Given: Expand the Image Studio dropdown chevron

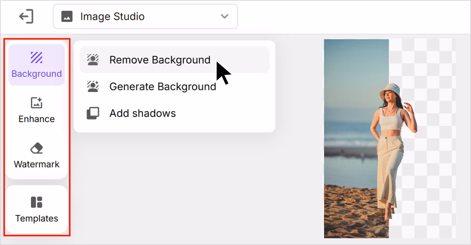Looking at the screenshot, I should (224, 17).
